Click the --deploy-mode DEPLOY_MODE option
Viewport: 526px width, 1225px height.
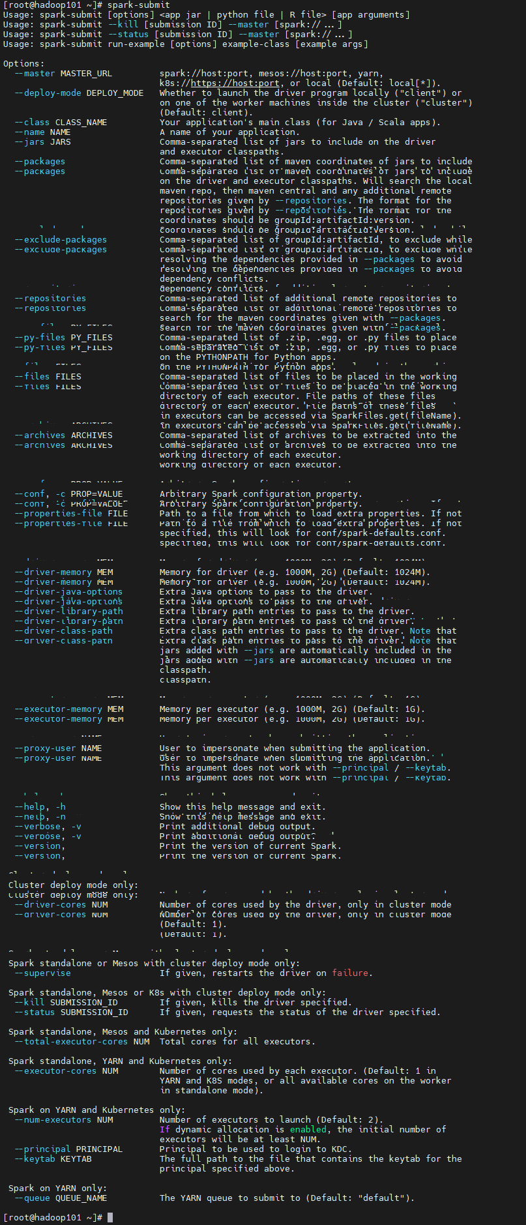point(79,93)
